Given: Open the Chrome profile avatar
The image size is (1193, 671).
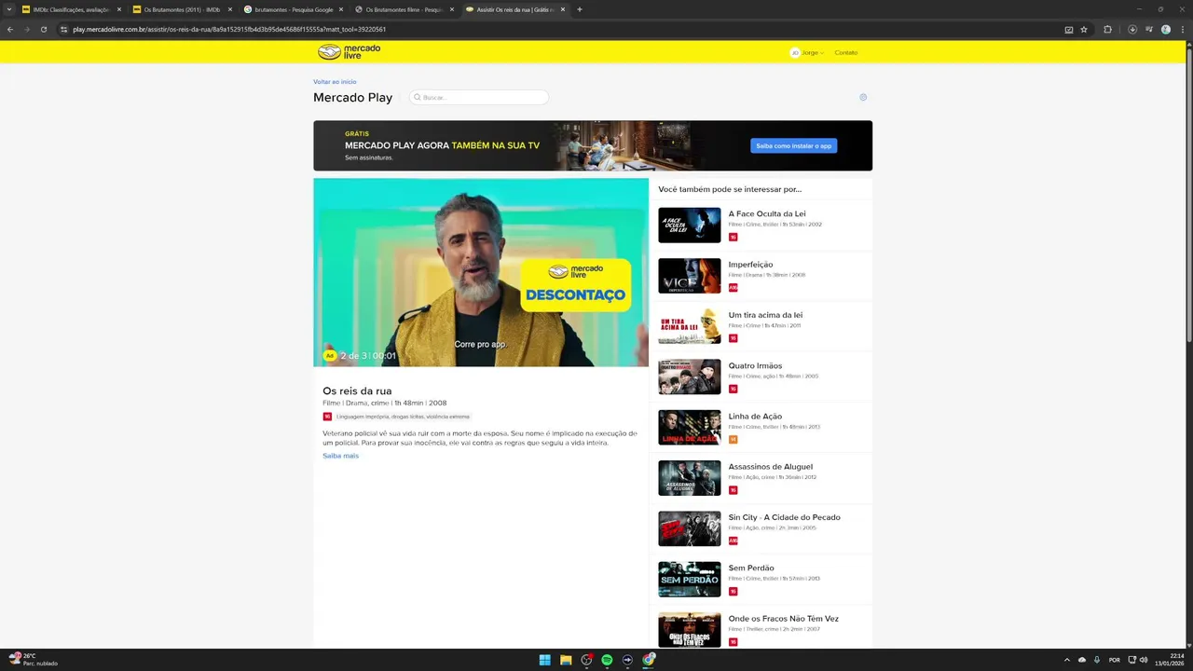Looking at the screenshot, I should 1165,29.
